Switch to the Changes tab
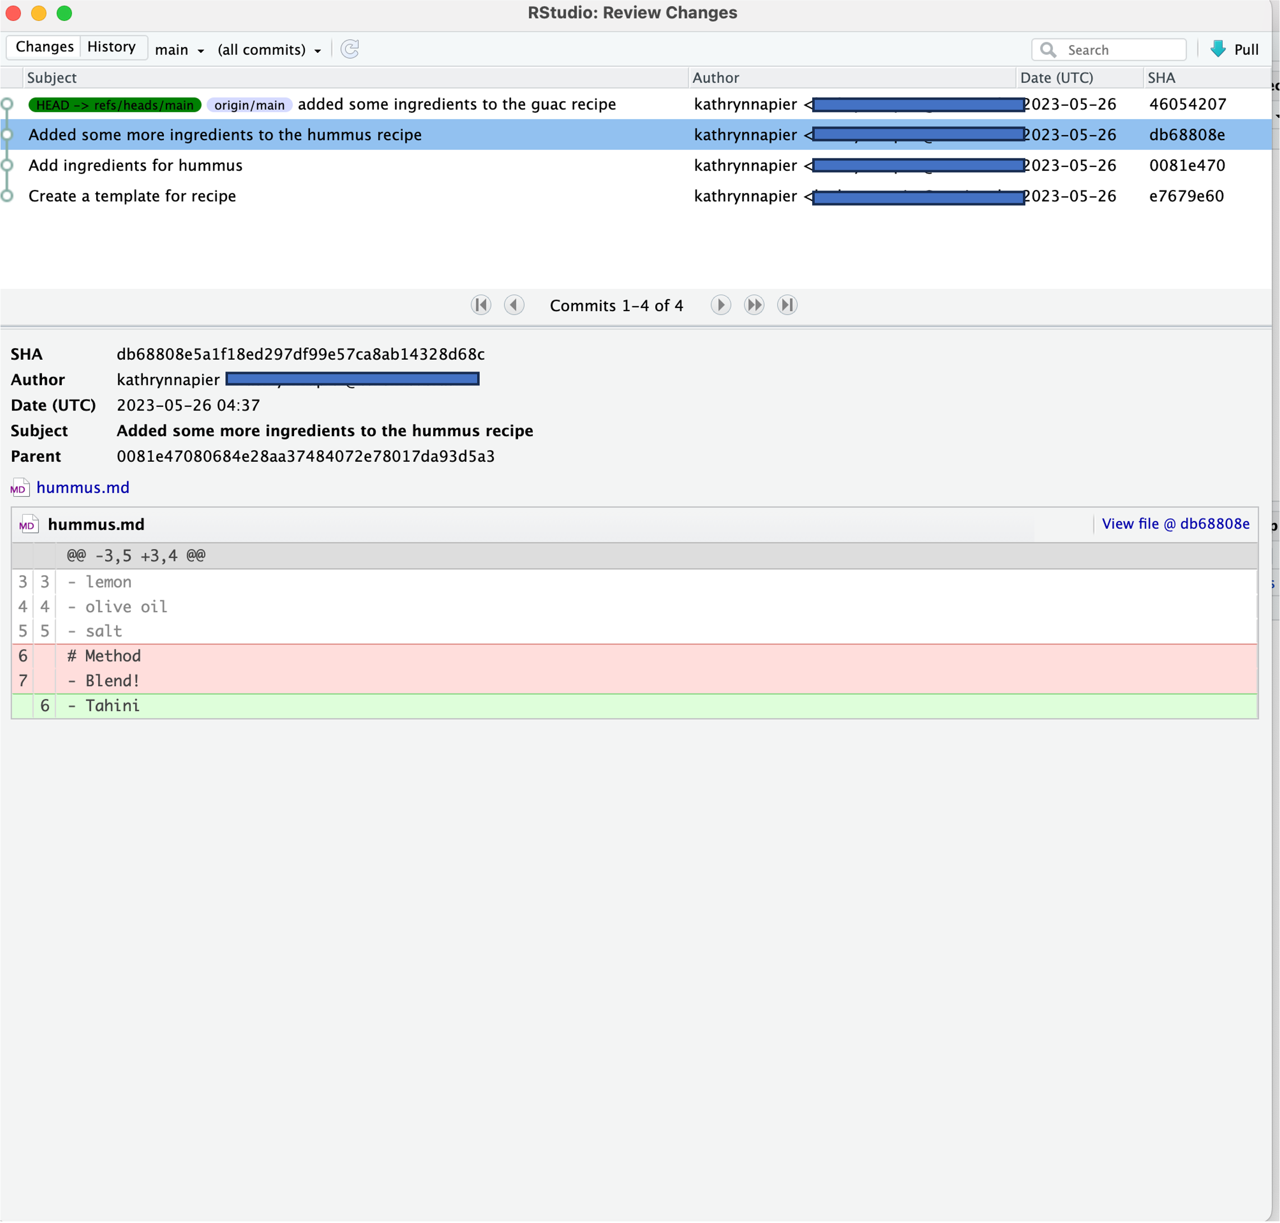 (44, 47)
